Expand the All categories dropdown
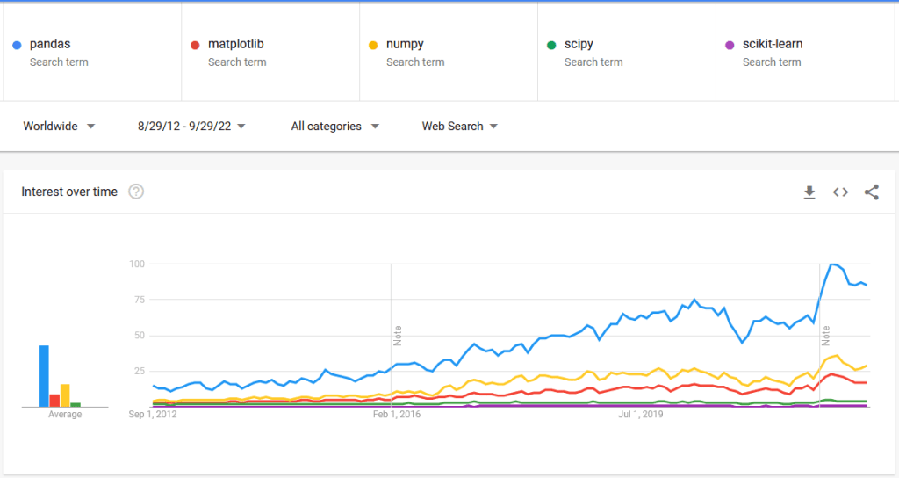Image resolution: width=899 pixels, height=478 pixels. (334, 127)
